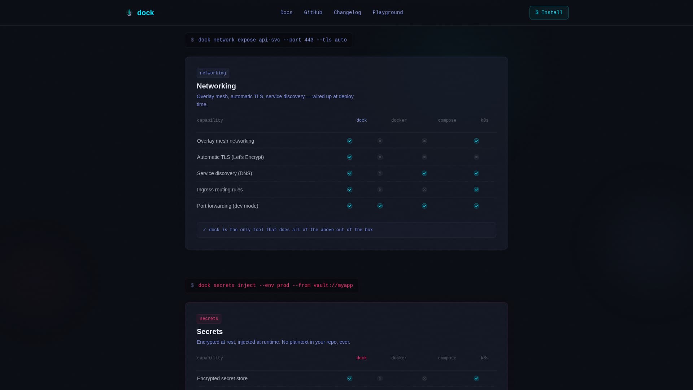Click k8s checkmark for Ingress routing rules
This screenshot has height=390, width=693.
point(476,190)
